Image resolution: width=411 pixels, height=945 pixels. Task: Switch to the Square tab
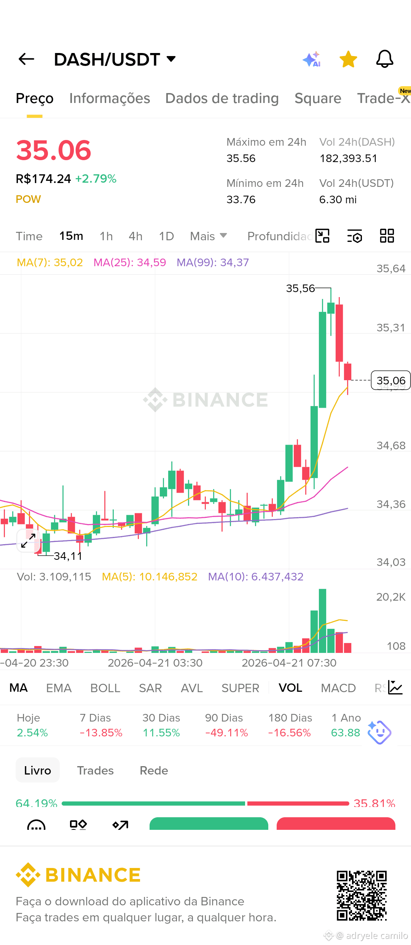[318, 98]
